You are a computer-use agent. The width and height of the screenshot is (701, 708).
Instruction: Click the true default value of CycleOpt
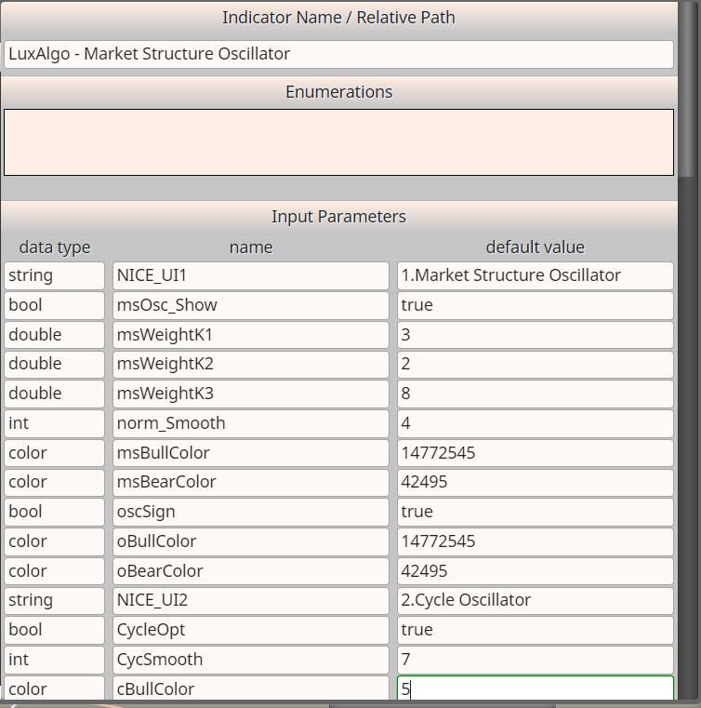(536, 630)
